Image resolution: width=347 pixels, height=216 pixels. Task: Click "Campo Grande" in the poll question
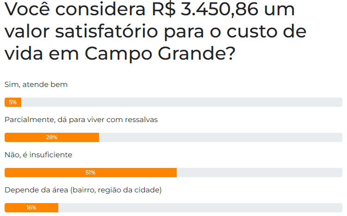click(159, 53)
